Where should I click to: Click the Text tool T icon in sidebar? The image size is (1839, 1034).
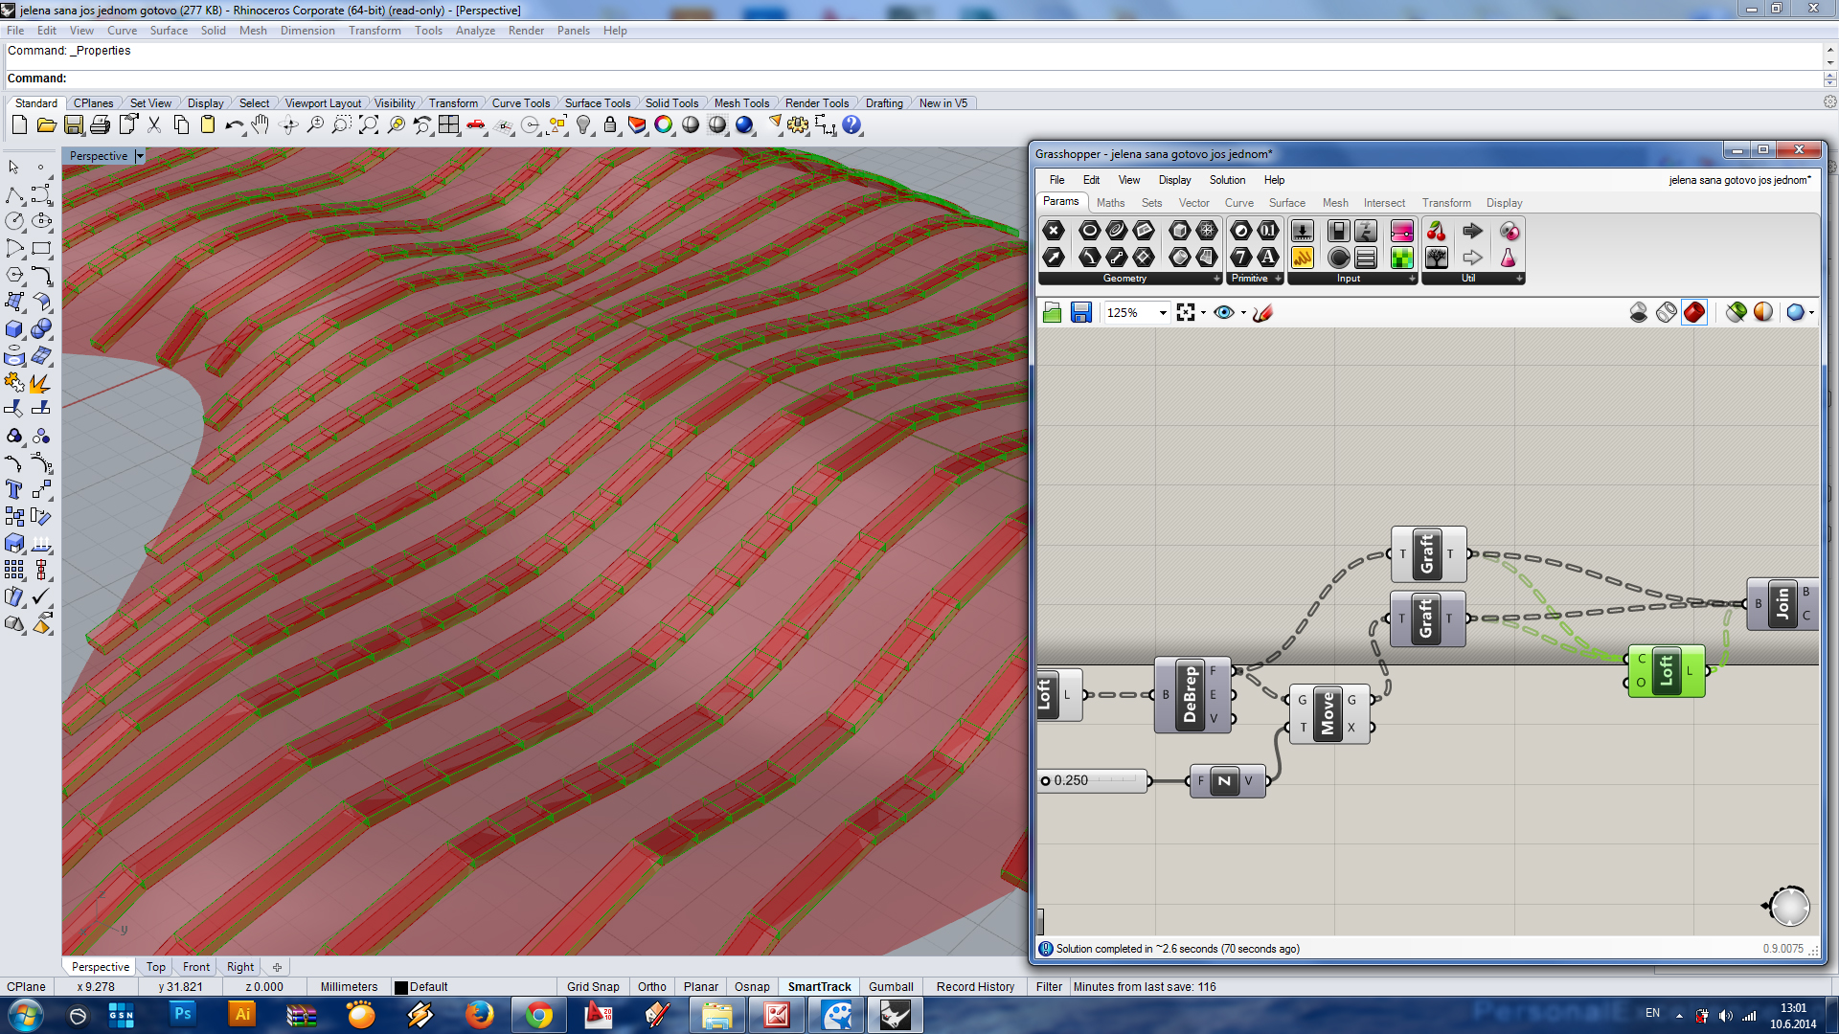pos(14,489)
